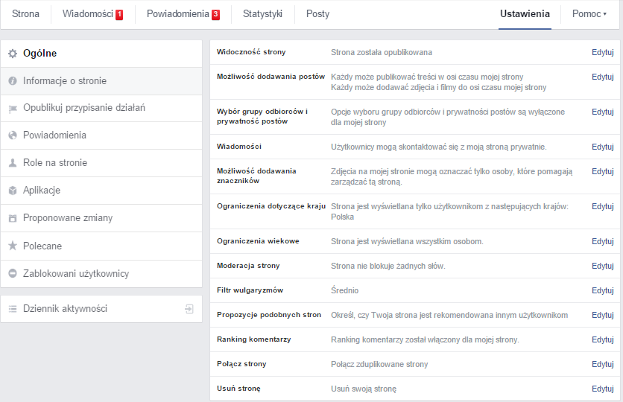Viewport: 623px width, 402px height.
Task: Click the Usuń stronę row label
Action: 238,389
